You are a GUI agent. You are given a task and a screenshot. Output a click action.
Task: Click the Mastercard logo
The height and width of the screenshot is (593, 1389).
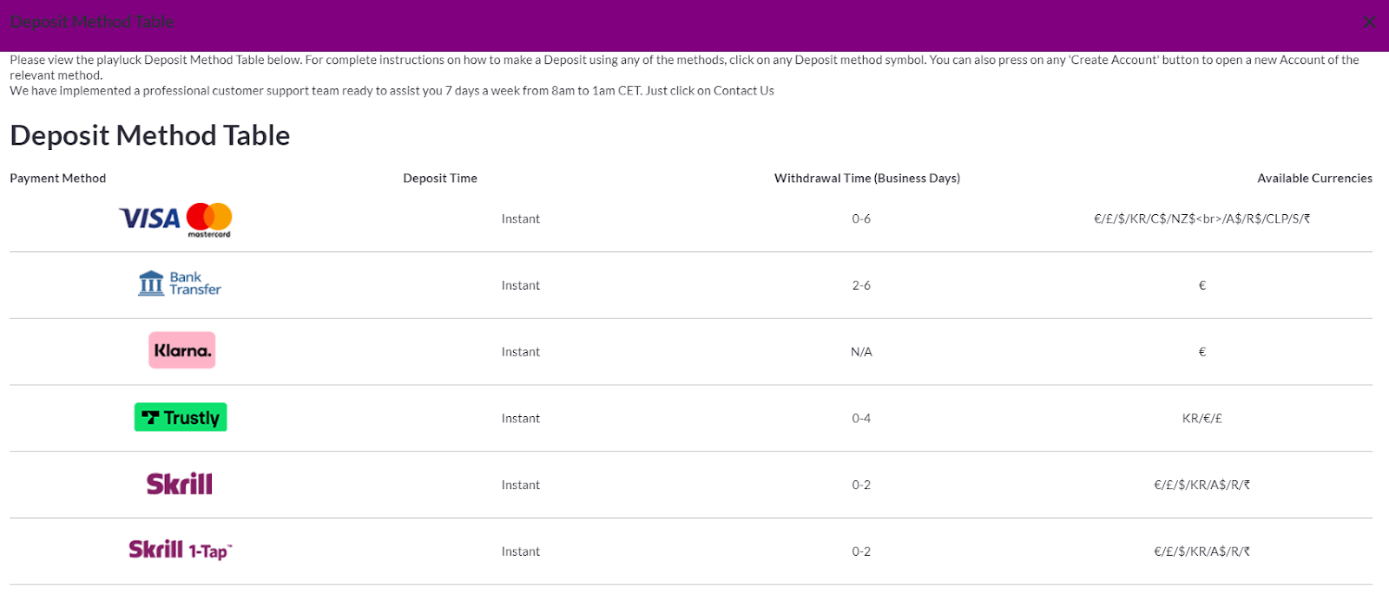click(209, 220)
